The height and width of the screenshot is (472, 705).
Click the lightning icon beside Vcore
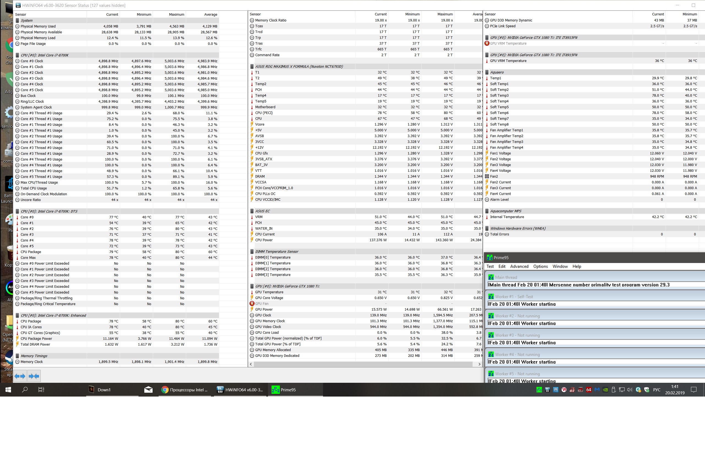click(252, 124)
